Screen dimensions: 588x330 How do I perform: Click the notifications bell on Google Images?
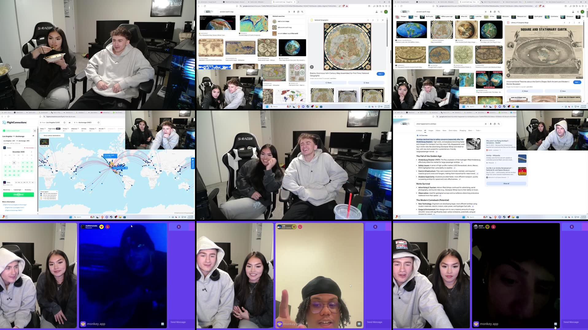click(376, 12)
